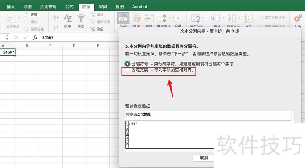Screen dimensions: 305x168
Task: Click column header E
Action: 98,46
